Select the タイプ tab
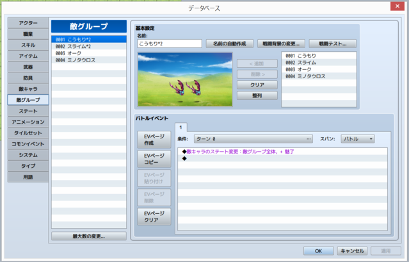 28,166
